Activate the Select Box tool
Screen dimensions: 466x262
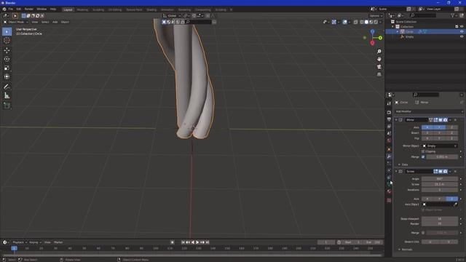pyautogui.click(x=7, y=31)
